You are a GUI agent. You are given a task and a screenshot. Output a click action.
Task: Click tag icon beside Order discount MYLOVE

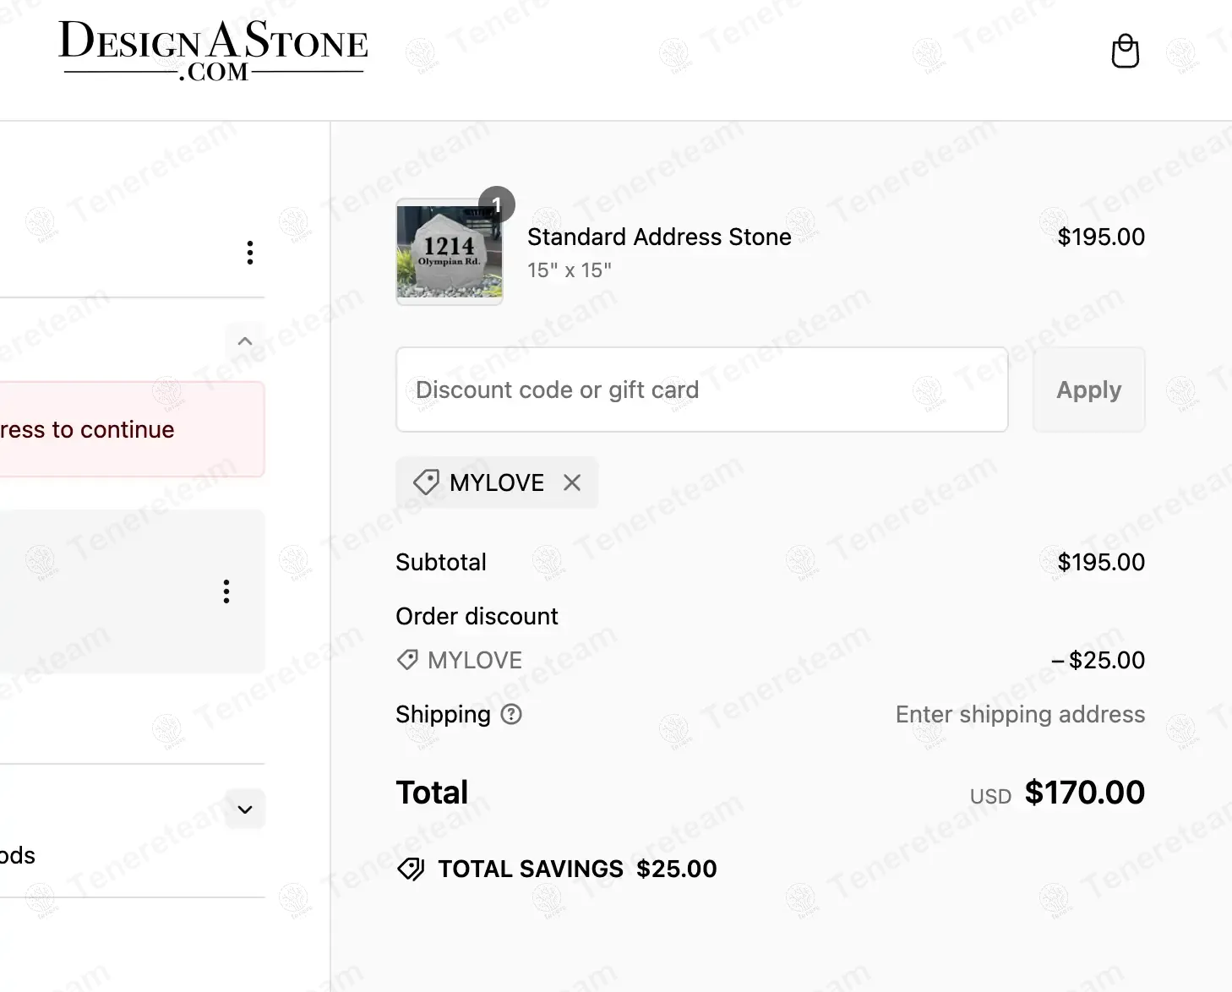[x=408, y=660]
